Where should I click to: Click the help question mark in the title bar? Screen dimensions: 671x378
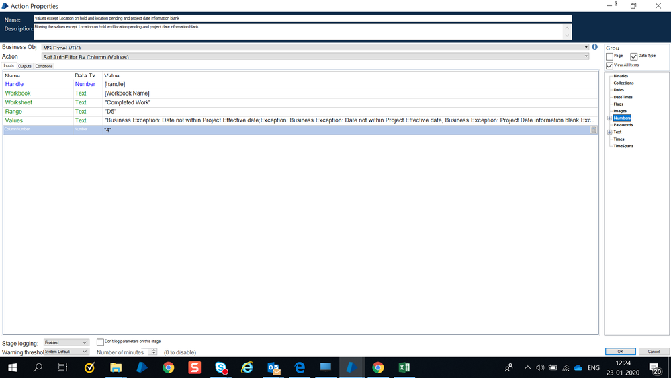(x=616, y=4)
